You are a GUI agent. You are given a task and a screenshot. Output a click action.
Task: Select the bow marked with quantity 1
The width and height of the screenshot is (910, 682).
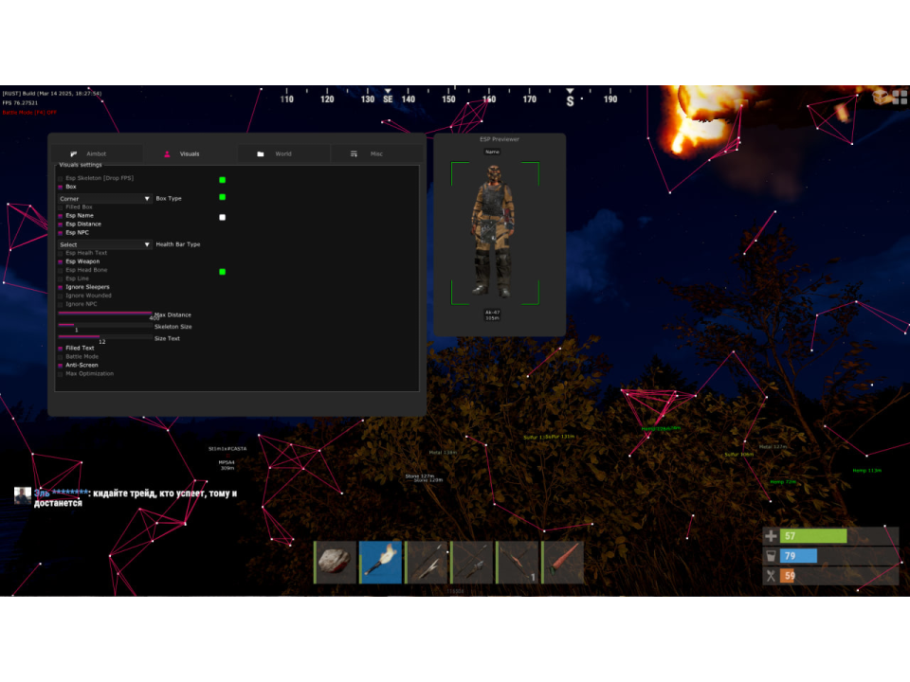pyautogui.click(x=517, y=562)
